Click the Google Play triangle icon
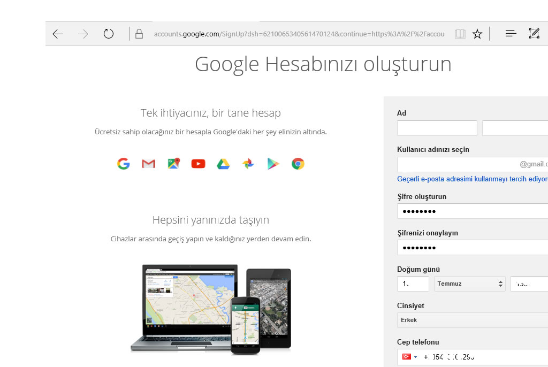The width and height of the screenshot is (548, 367). (x=273, y=164)
